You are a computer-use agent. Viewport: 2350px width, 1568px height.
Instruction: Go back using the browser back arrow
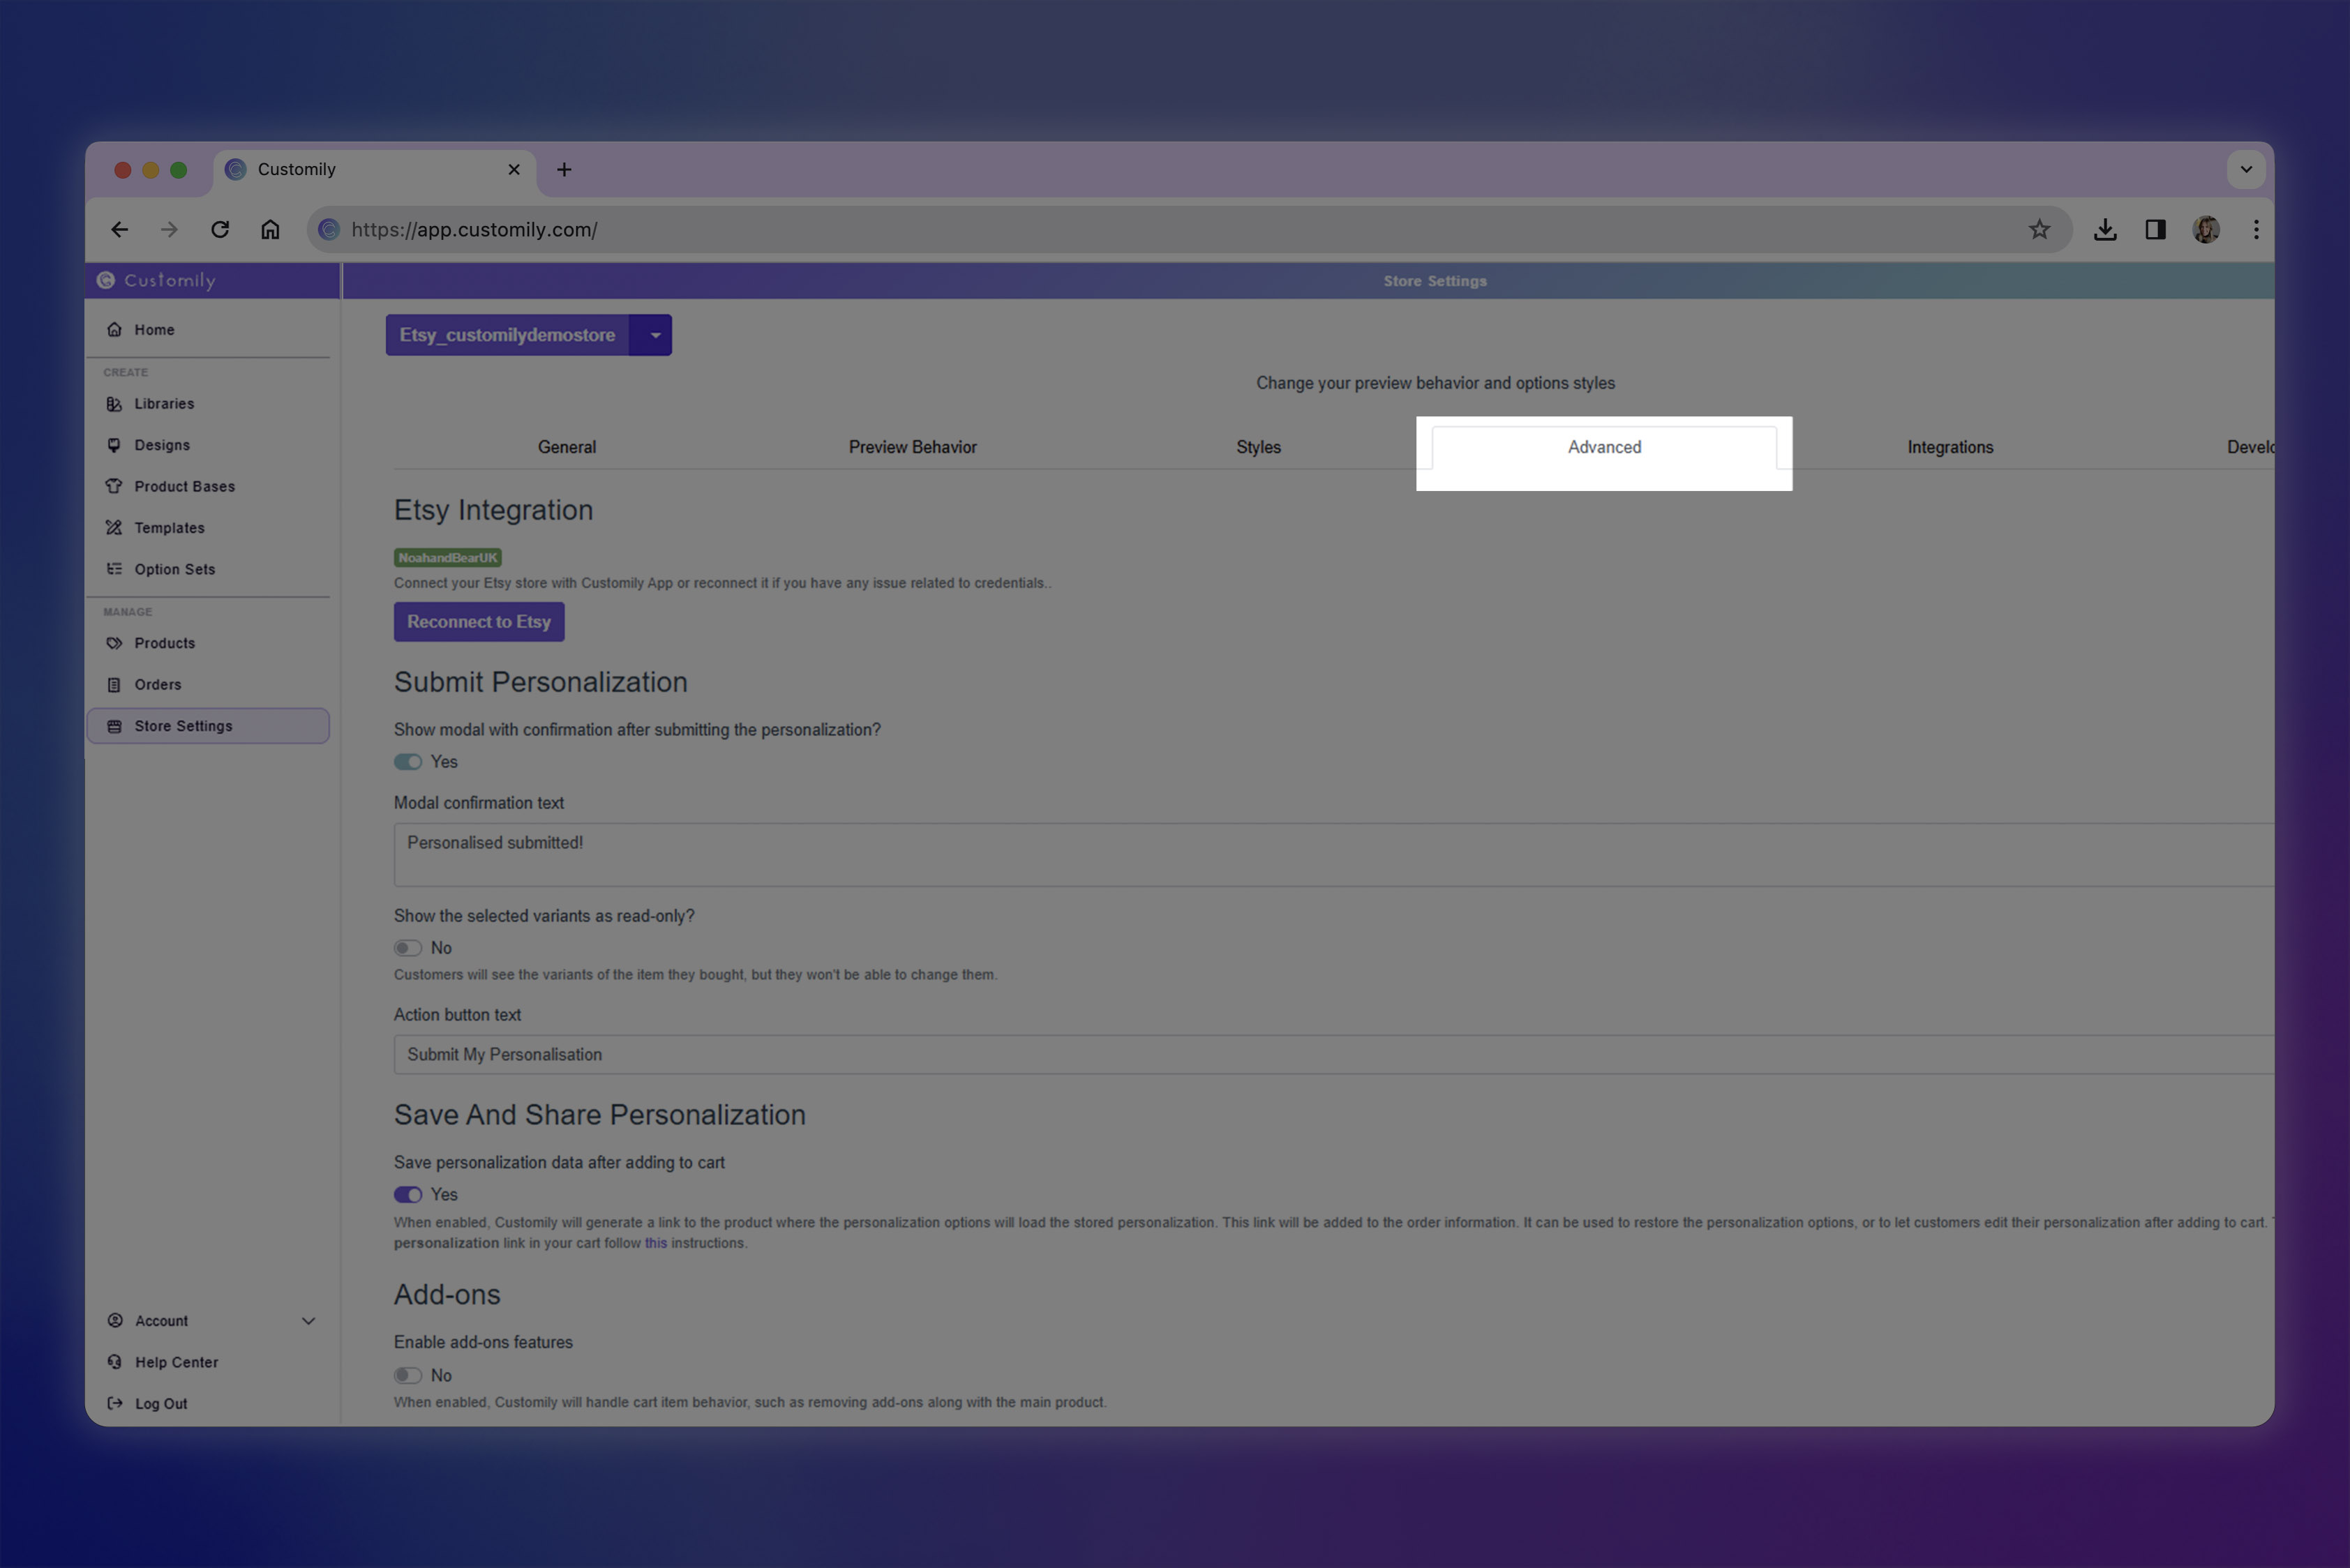tap(120, 230)
